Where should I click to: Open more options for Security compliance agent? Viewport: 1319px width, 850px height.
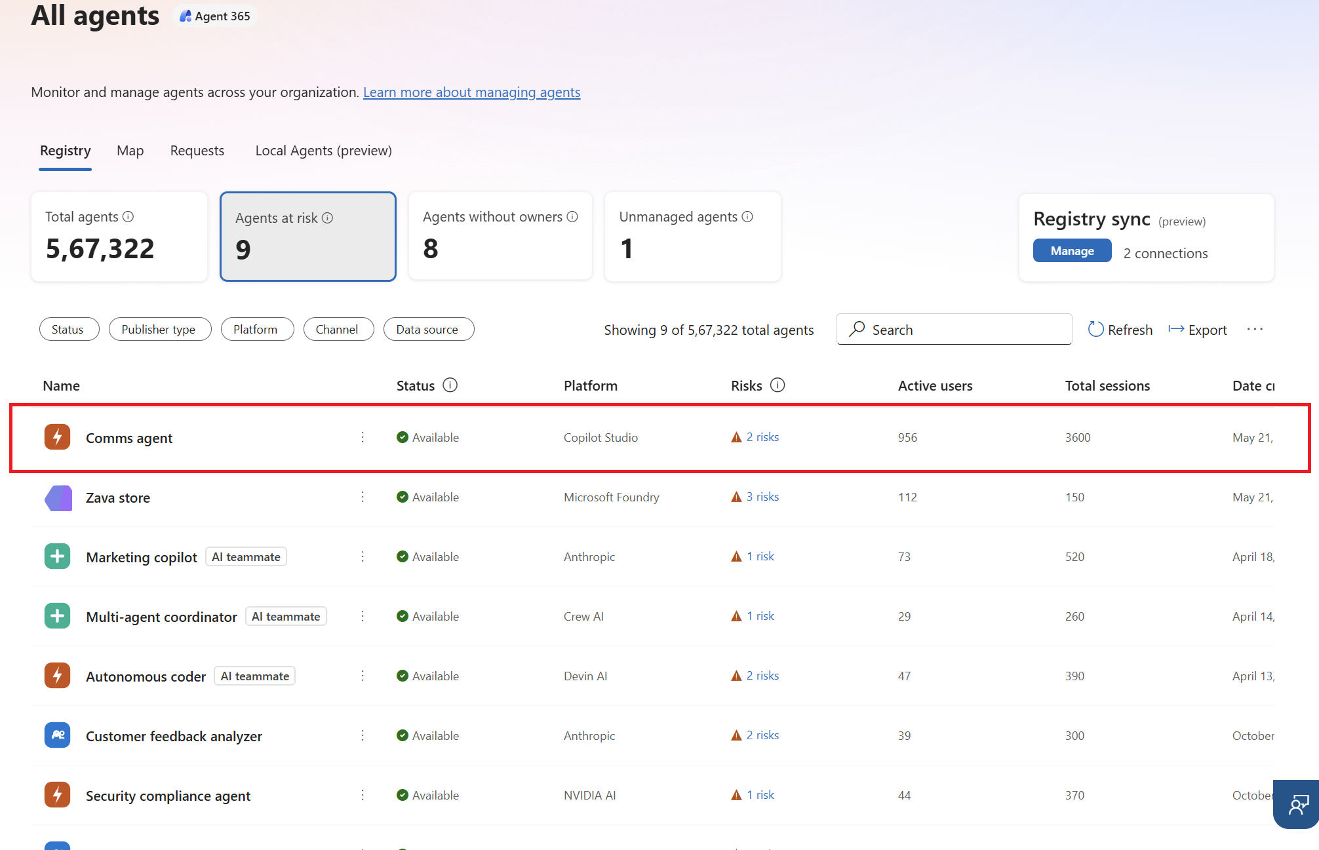tap(363, 795)
